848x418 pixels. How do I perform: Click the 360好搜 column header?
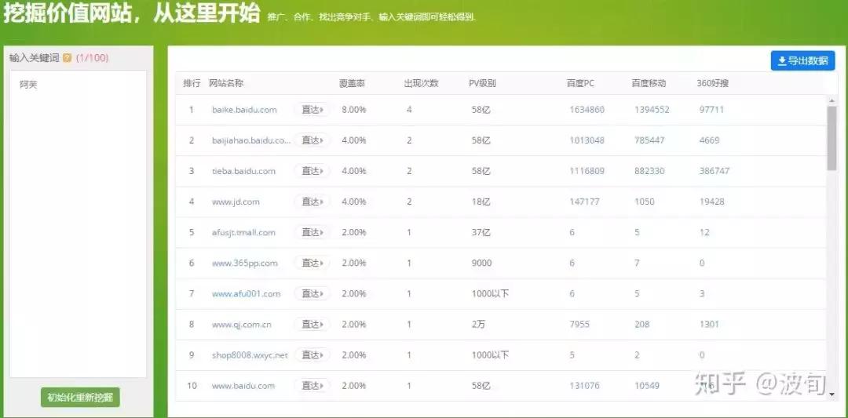pos(712,84)
